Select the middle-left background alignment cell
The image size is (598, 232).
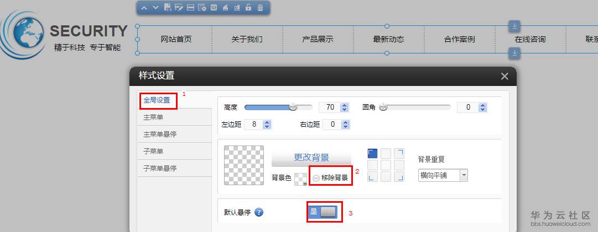click(373, 165)
